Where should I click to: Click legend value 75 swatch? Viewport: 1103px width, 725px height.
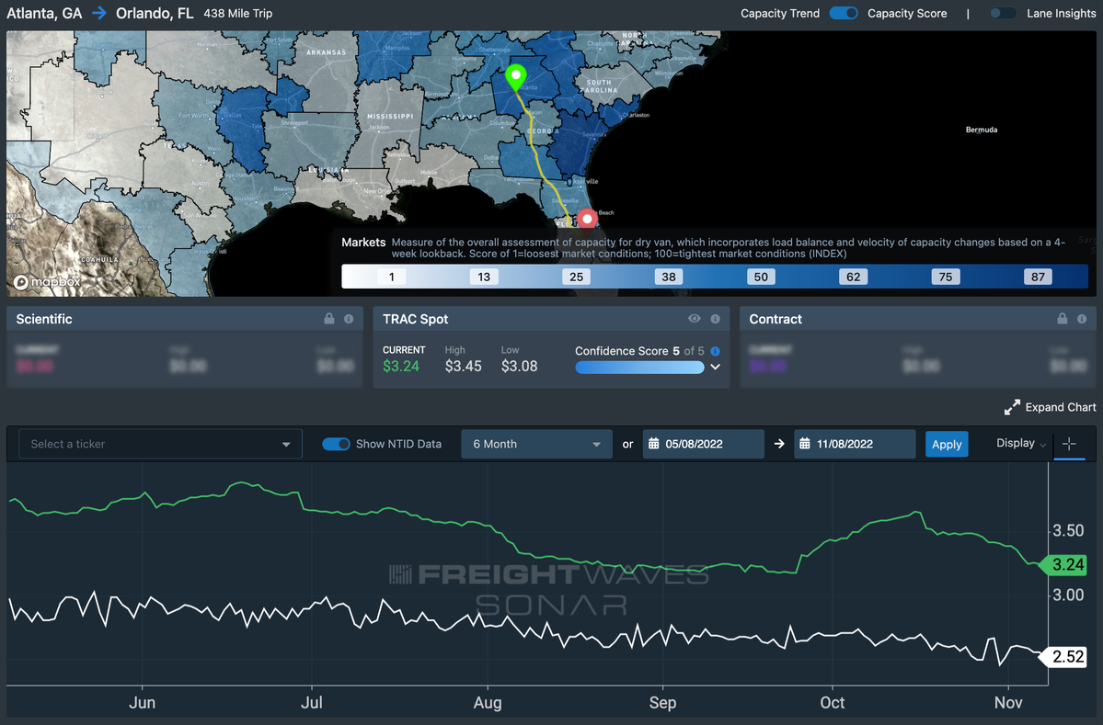coord(946,277)
